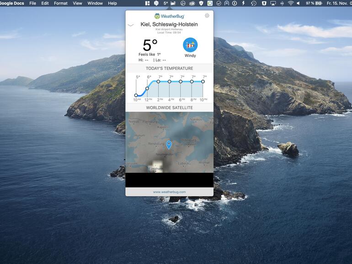This screenshot has height=264, width=352.
Task: Open WeatherBug settings gear
Action: click(x=207, y=16)
